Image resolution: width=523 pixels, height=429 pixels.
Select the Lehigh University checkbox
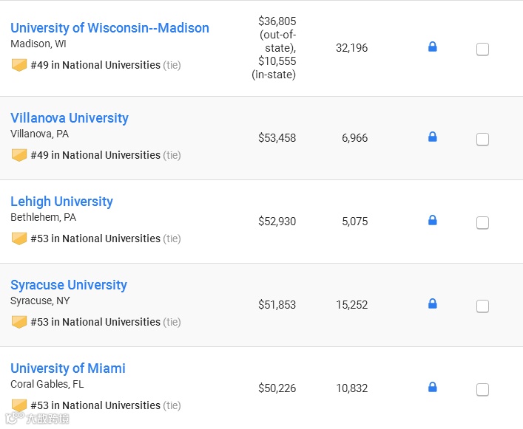[x=482, y=223]
